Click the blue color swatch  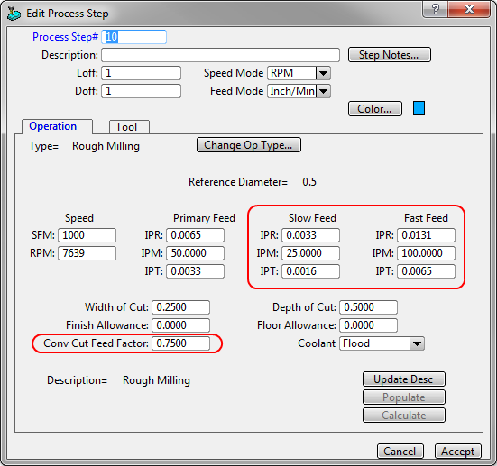pos(419,108)
